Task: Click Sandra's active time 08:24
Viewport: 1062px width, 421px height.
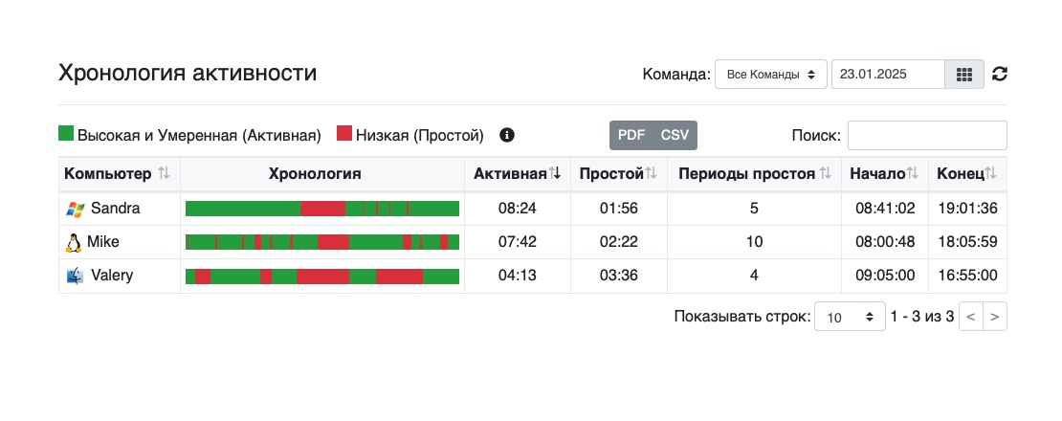Action: (518, 209)
